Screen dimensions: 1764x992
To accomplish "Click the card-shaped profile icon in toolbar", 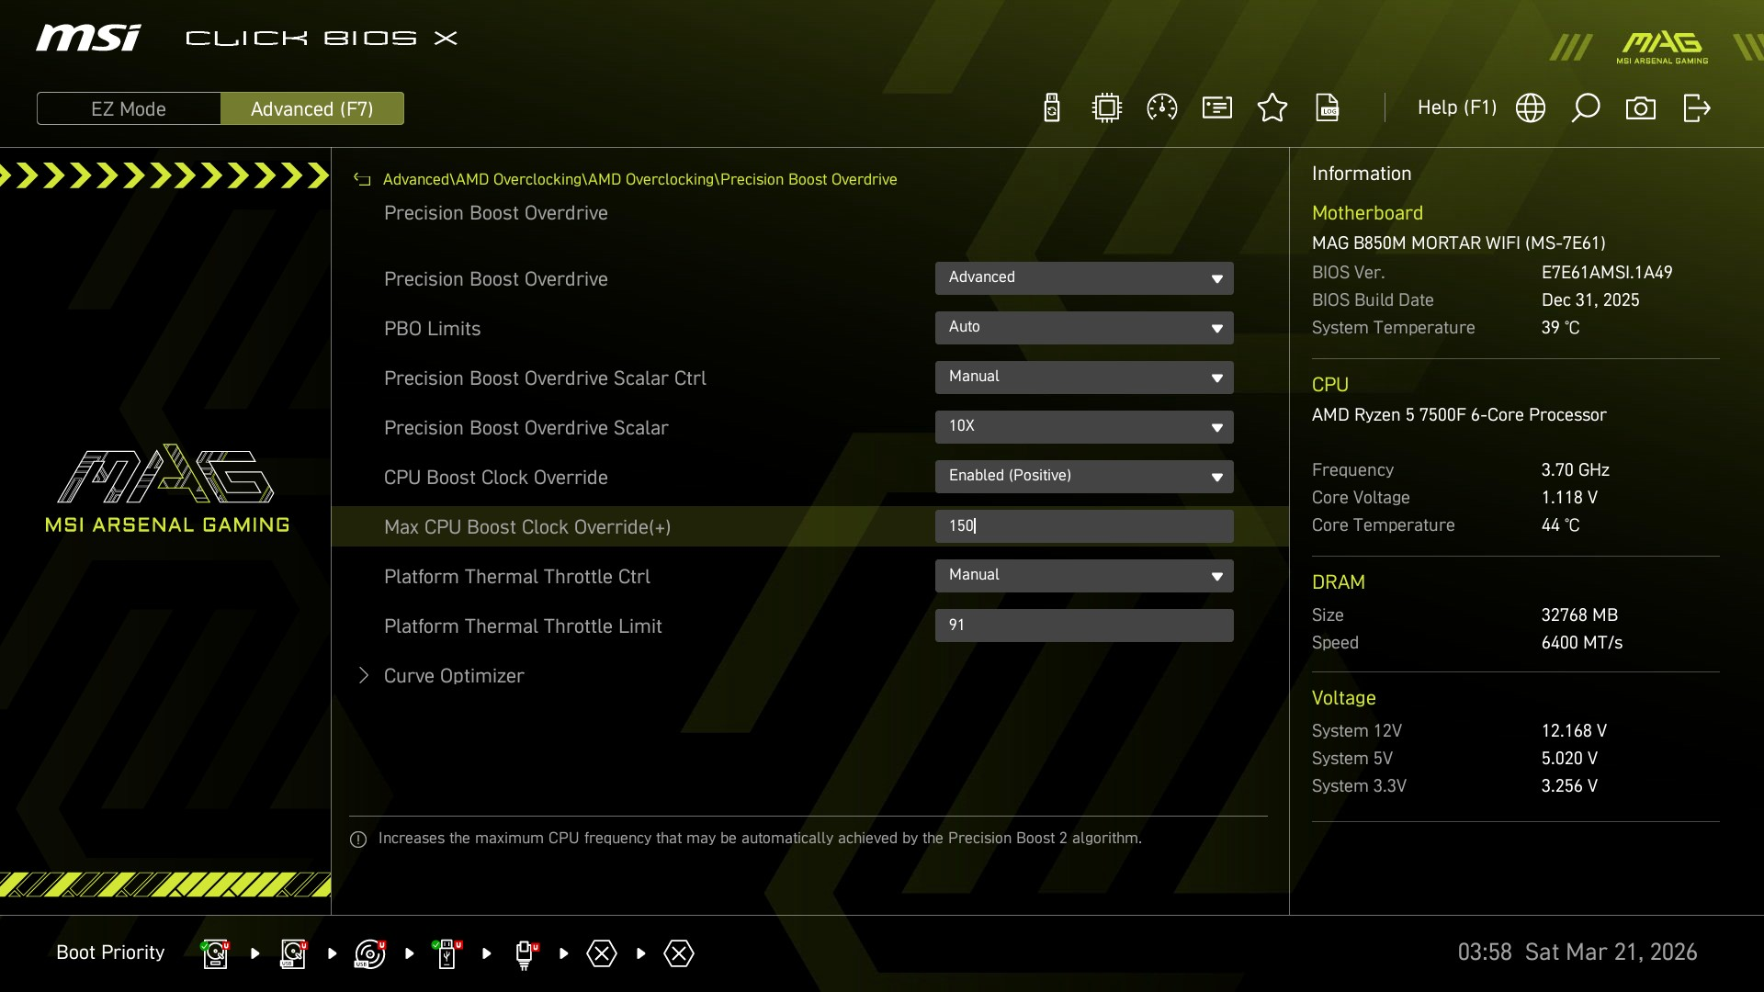I will [1217, 108].
